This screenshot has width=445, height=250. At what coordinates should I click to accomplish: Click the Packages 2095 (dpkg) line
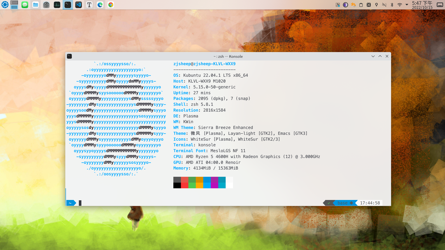pyautogui.click(x=212, y=98)
